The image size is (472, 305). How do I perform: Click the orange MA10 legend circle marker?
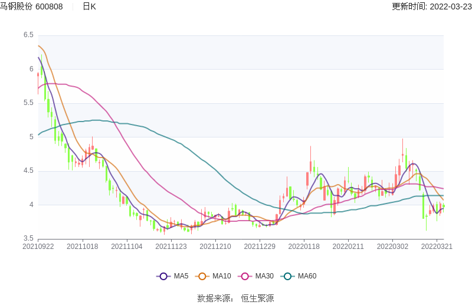(x=204, y=276)
